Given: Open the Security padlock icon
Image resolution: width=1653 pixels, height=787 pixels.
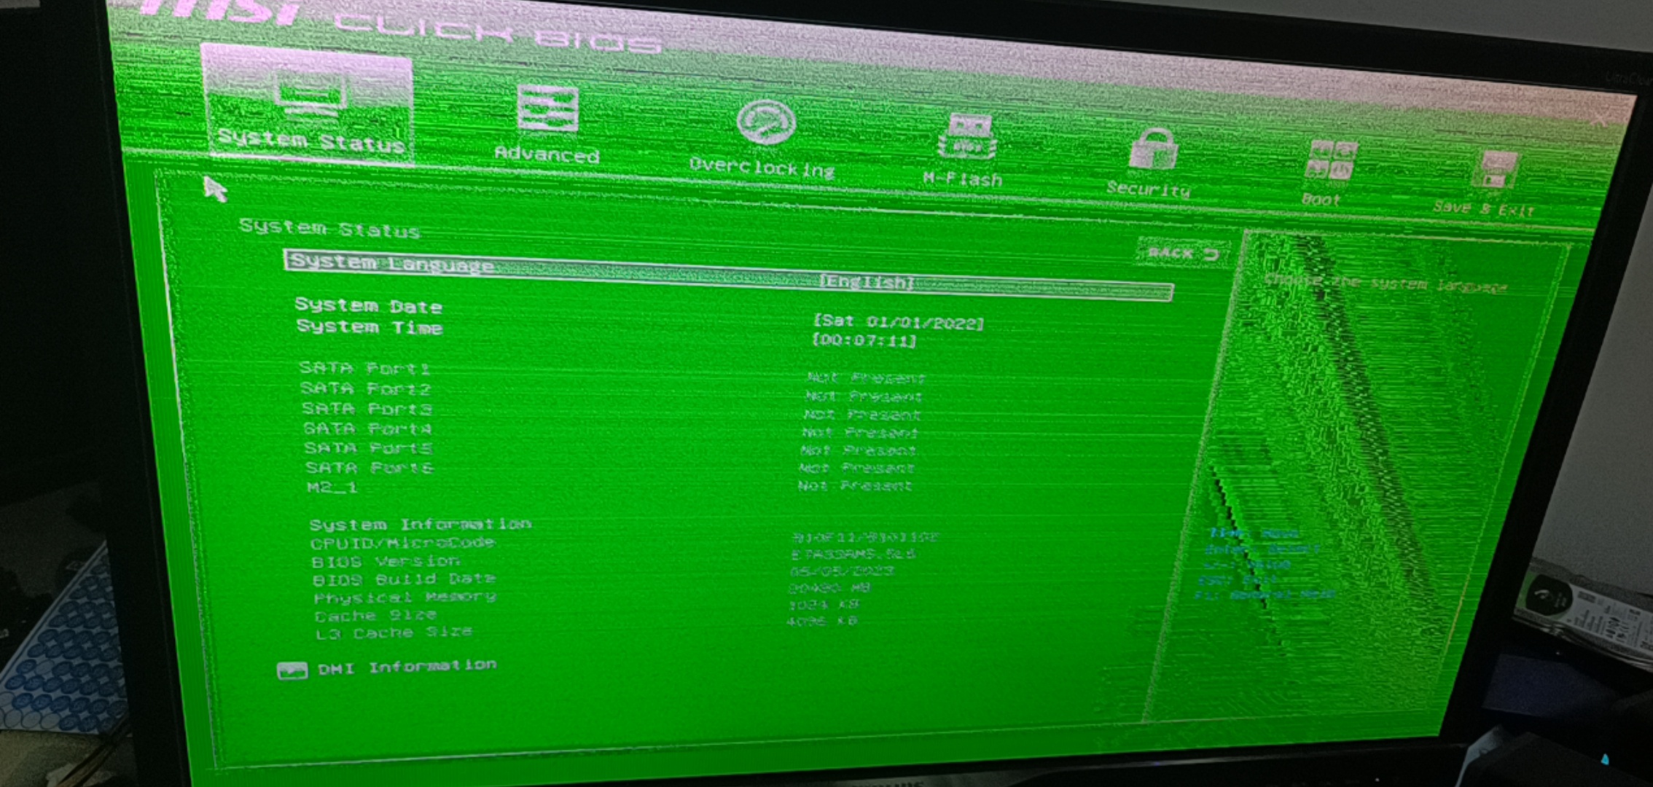Looking at the screenshot, I should click(1153, 149).
